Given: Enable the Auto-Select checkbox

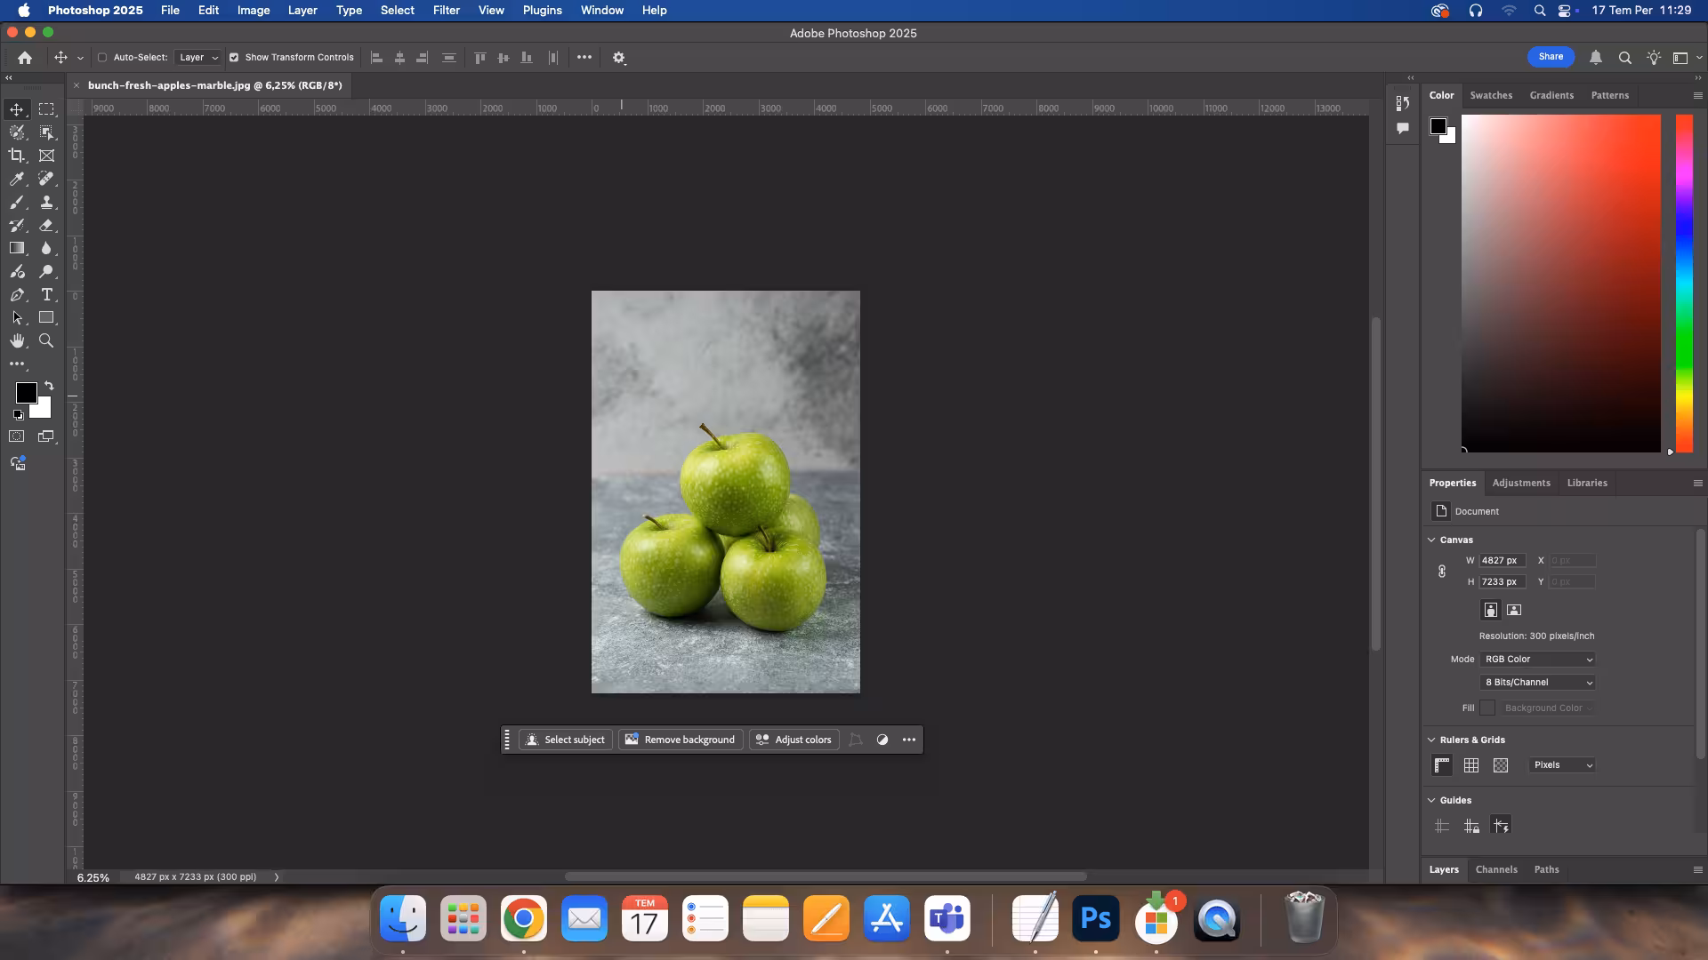Looking at the screenshot, I should tap(102, 58).
